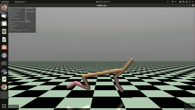Click the timestep overlay text
Viewport: 195px width, 110px height.
[189, 105]
